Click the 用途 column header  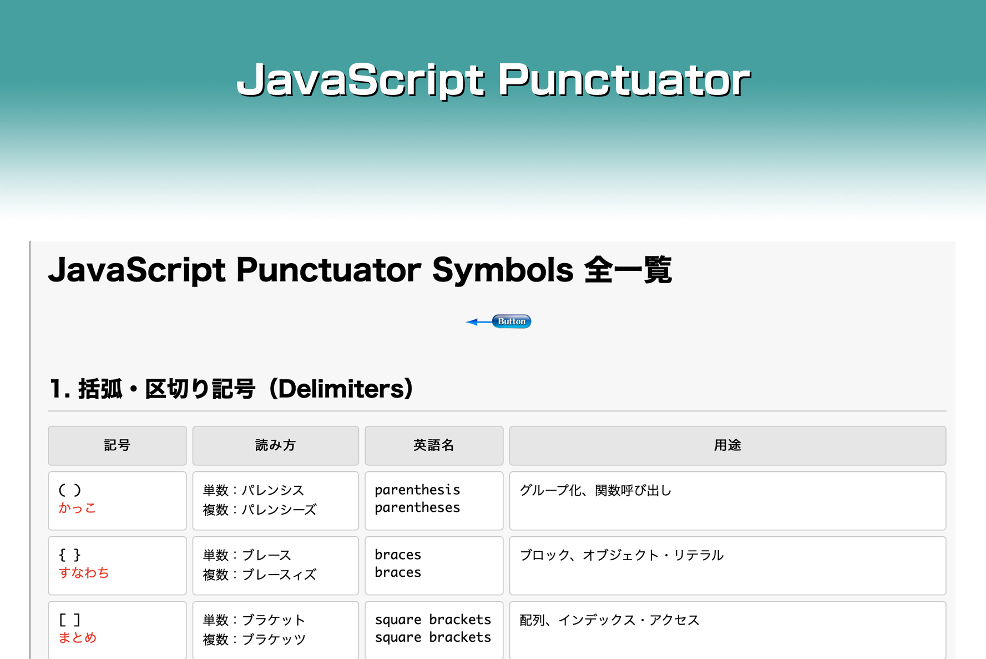click(x=727, y=445)
